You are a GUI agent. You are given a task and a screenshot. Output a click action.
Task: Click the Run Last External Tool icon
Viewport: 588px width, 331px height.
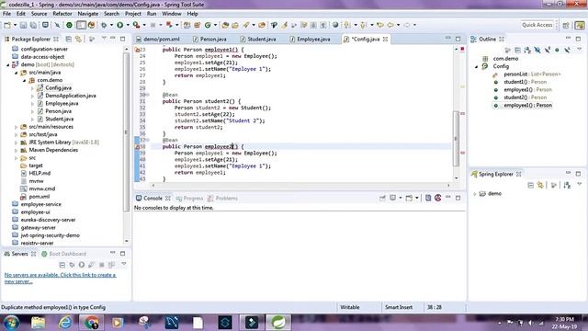tap(137, 25)
